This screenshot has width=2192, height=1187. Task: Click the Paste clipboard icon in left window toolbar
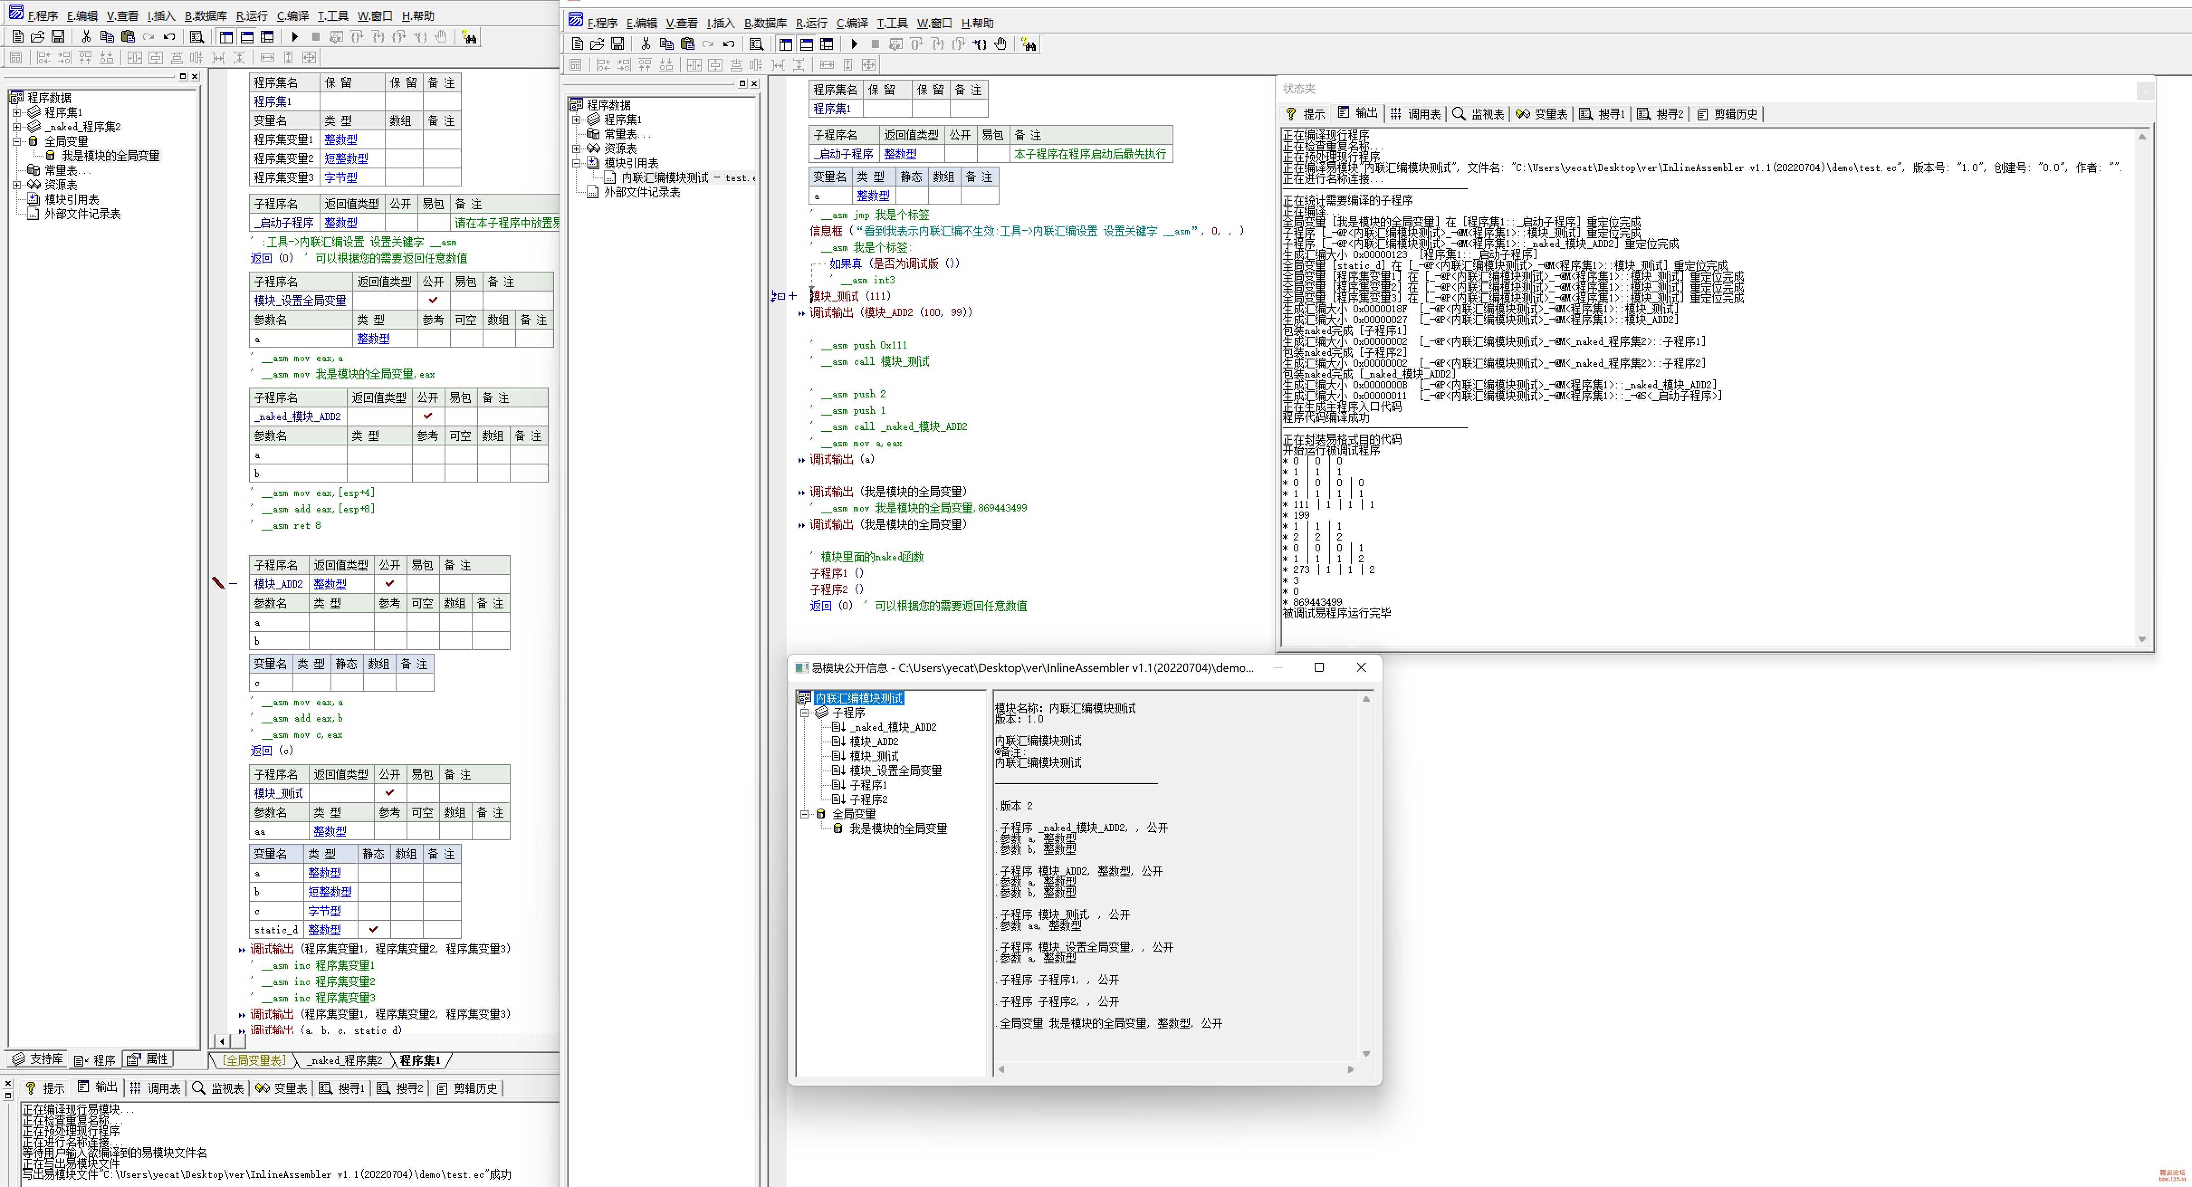coord(128,37)
